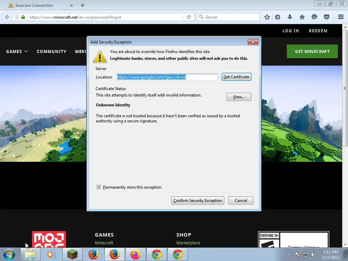Show hidden system tray icons arrow
Image resolution: width=348 pixels, height=261 pixels.
point(289,255)
